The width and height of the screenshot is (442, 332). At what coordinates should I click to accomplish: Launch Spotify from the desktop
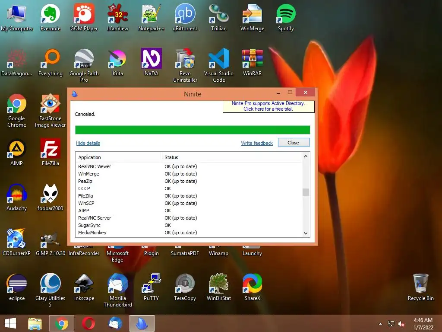[x=286, y=17]
